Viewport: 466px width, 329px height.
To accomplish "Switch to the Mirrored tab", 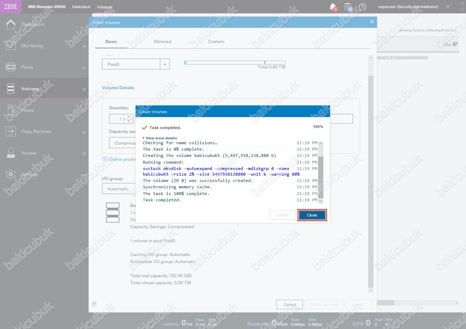I will 163,41.
